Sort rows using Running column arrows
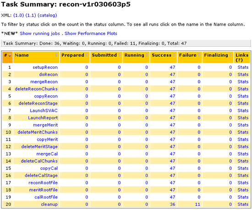This screenshot has height=210, width=252. 147,55
